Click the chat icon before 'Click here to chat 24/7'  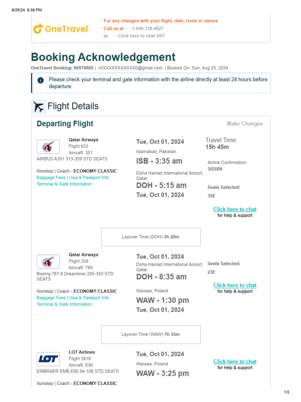point(113,36)
